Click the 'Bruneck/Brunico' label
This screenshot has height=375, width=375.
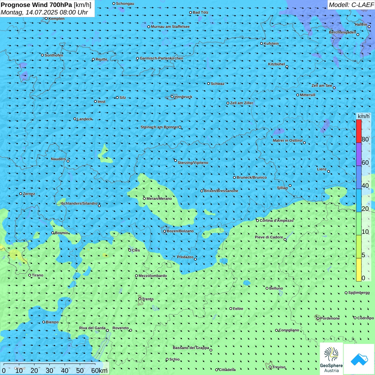click(252, 177)
